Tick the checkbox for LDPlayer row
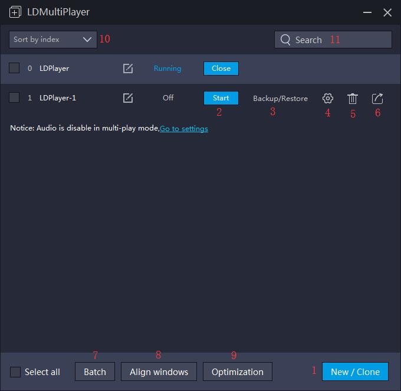 click(14, 68)
